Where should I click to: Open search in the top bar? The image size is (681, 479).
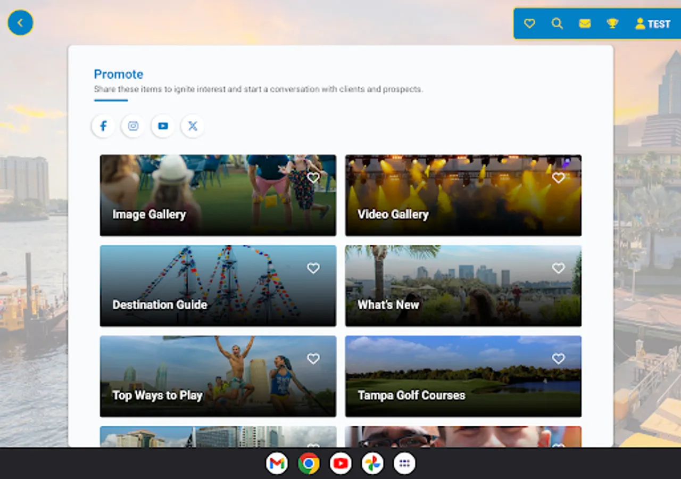(x=557, y=23)
